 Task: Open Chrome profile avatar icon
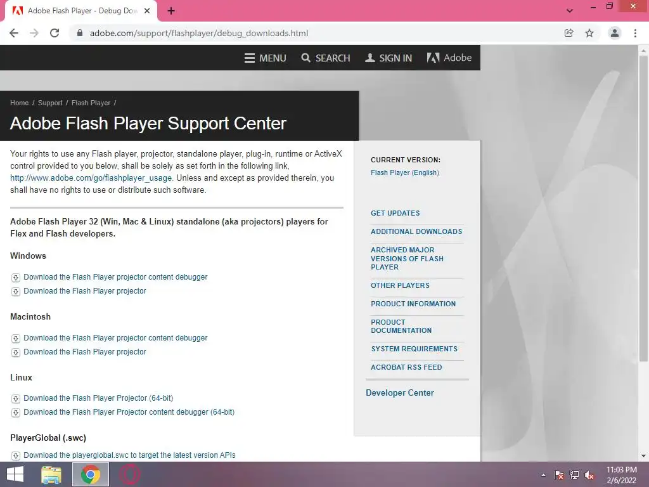(x=615, y=33)
